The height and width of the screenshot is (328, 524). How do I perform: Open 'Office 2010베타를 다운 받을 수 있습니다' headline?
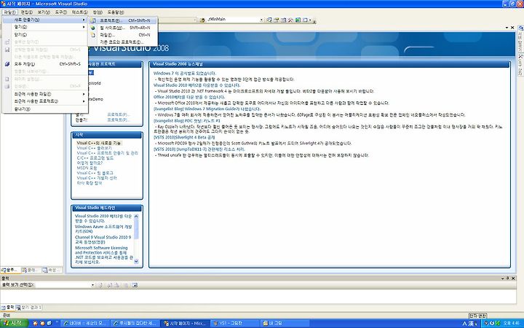189,97
